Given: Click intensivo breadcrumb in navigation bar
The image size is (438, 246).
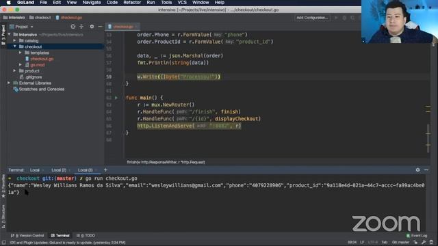Looking at the screenshot, I should [x=14, y=18].
